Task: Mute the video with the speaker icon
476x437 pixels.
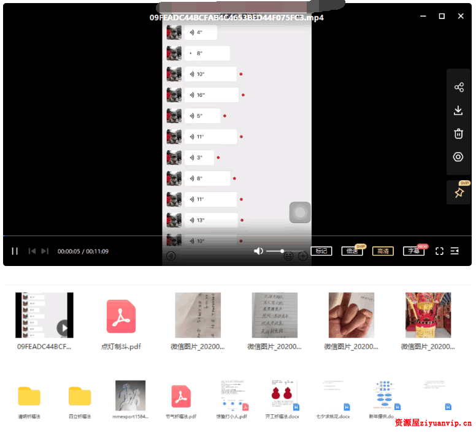Action: 259,251
